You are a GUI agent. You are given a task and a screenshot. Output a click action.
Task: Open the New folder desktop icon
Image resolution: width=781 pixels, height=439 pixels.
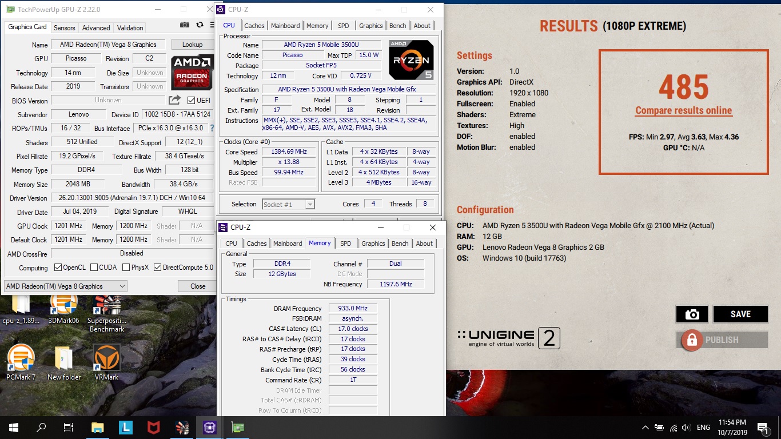64,362
